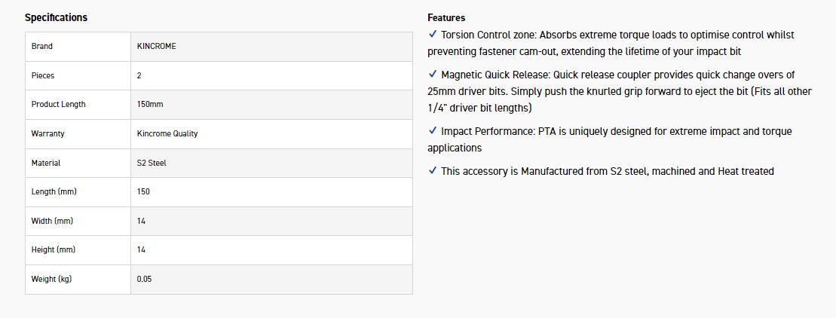This screenshot has height=318, width=836.
Task: Select the Pieces row label
Action: (x=43, y=75)
